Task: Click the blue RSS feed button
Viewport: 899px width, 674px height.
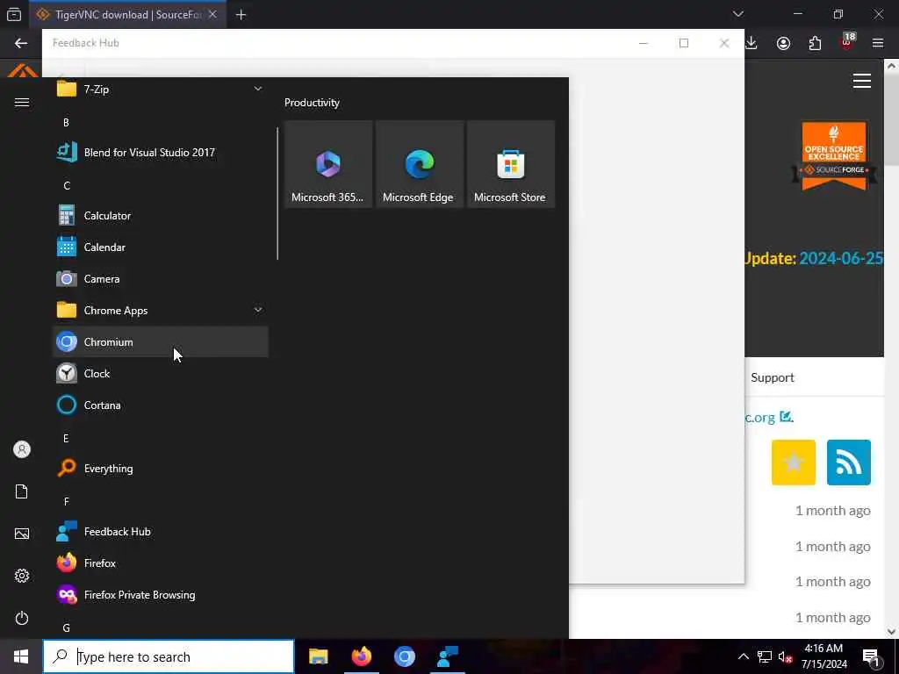Action: click(849, 462)
